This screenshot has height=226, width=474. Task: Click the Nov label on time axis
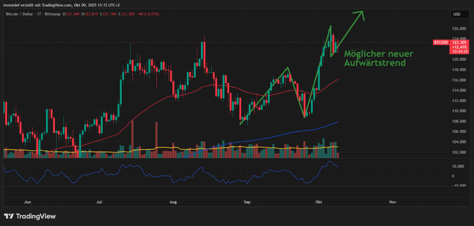click(x=393, y=202)
